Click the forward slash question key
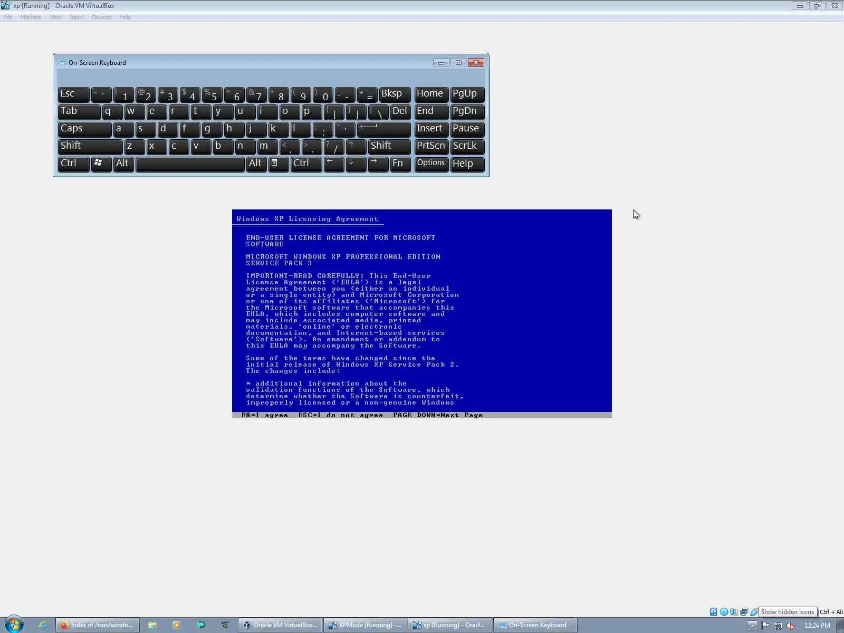This screenshot has width=844, height=633. 334,147
